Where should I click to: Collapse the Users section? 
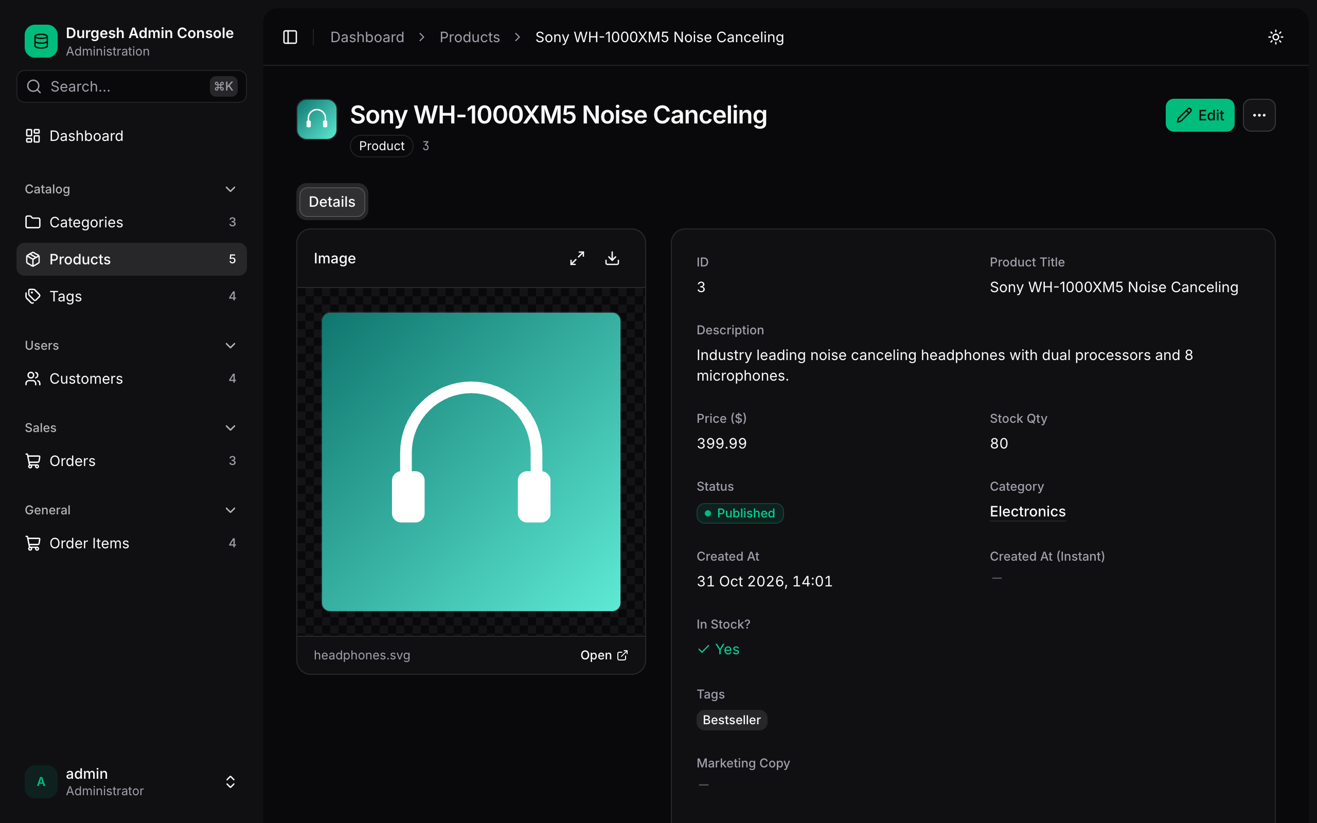click(x=230, y=346)
